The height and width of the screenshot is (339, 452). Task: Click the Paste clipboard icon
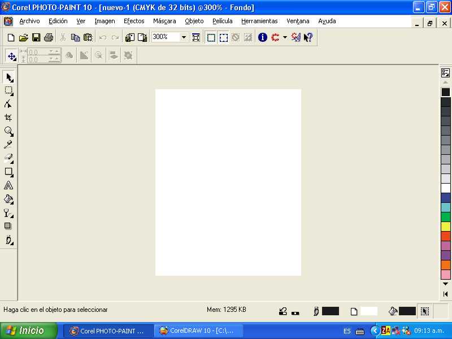pos(88,37)
